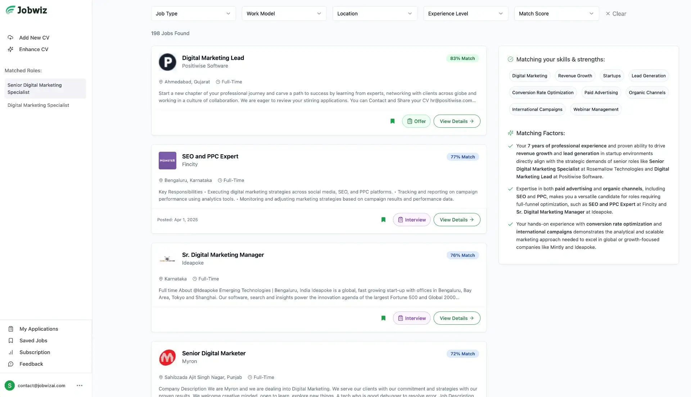The height and width of the screenshot is (397, 691).
Task: Click the Add New CV upload icon
Action: click(x=10, y=38)
